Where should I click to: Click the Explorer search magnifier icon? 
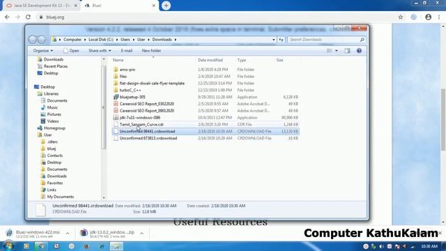click(362, 40)
